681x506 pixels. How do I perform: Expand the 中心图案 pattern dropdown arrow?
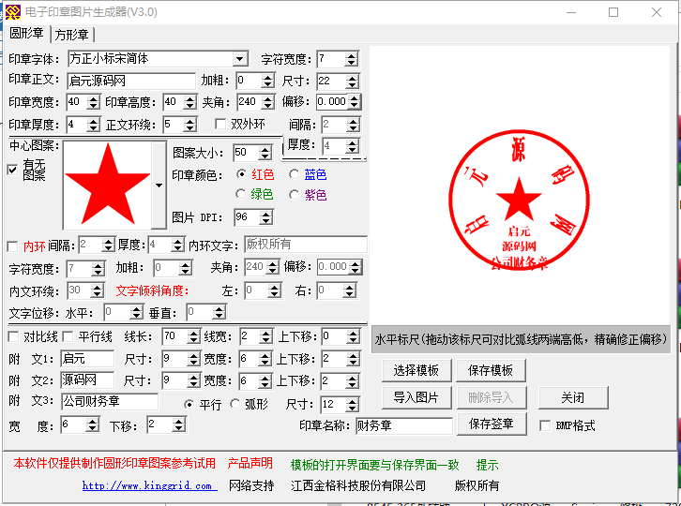coord(159,186)
